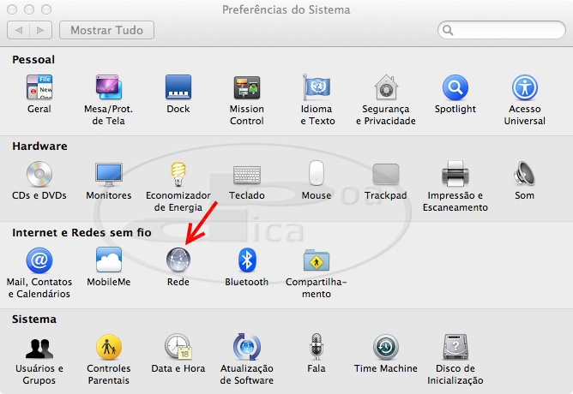Viewport: 573px width, 394px height.
Task: Open Trackpad preferences
Action: pyautogui.click(x=386, y=174)
